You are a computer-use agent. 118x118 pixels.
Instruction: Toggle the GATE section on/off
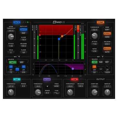pos(17,22)
